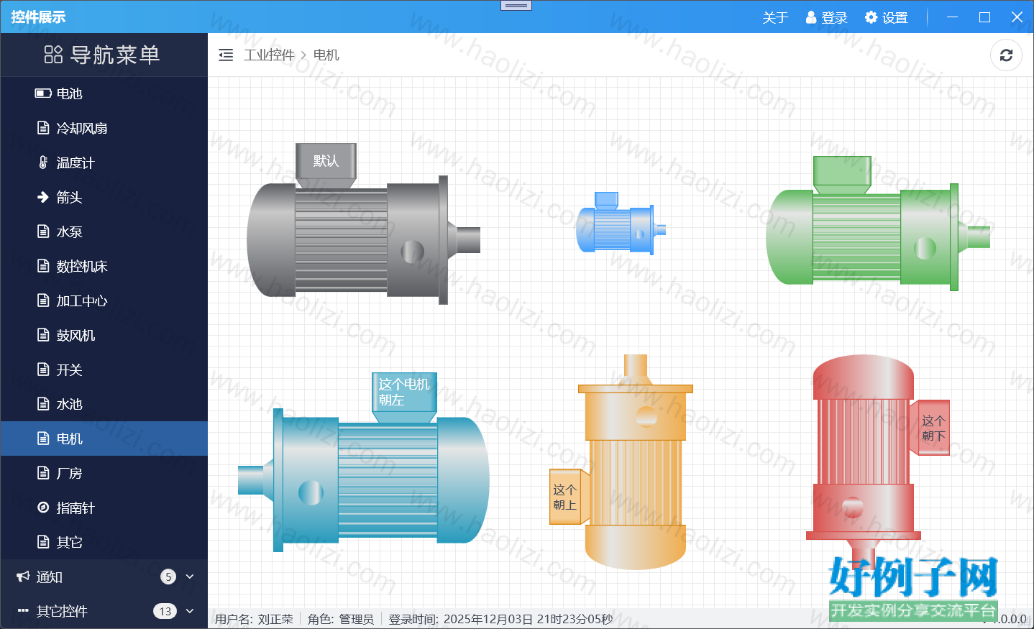
Task: Select the 温度计 menu entry
Action: tap(104, 162)
